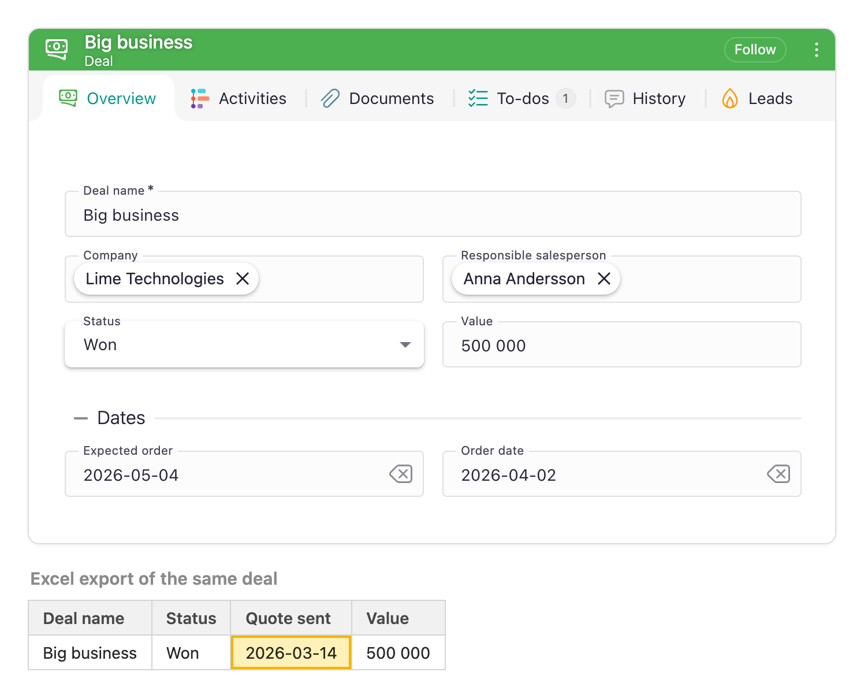Click into the Deal name field
This screenshot has height=698, width=864.
pos(433,214)
